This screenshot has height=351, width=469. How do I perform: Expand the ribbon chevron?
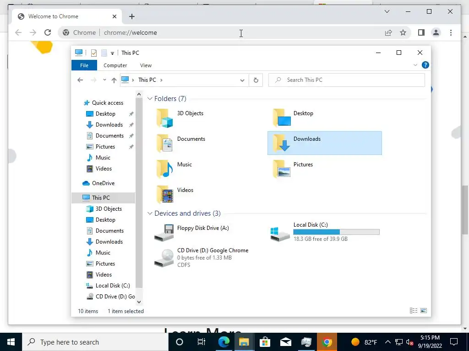tap(415, 65)
